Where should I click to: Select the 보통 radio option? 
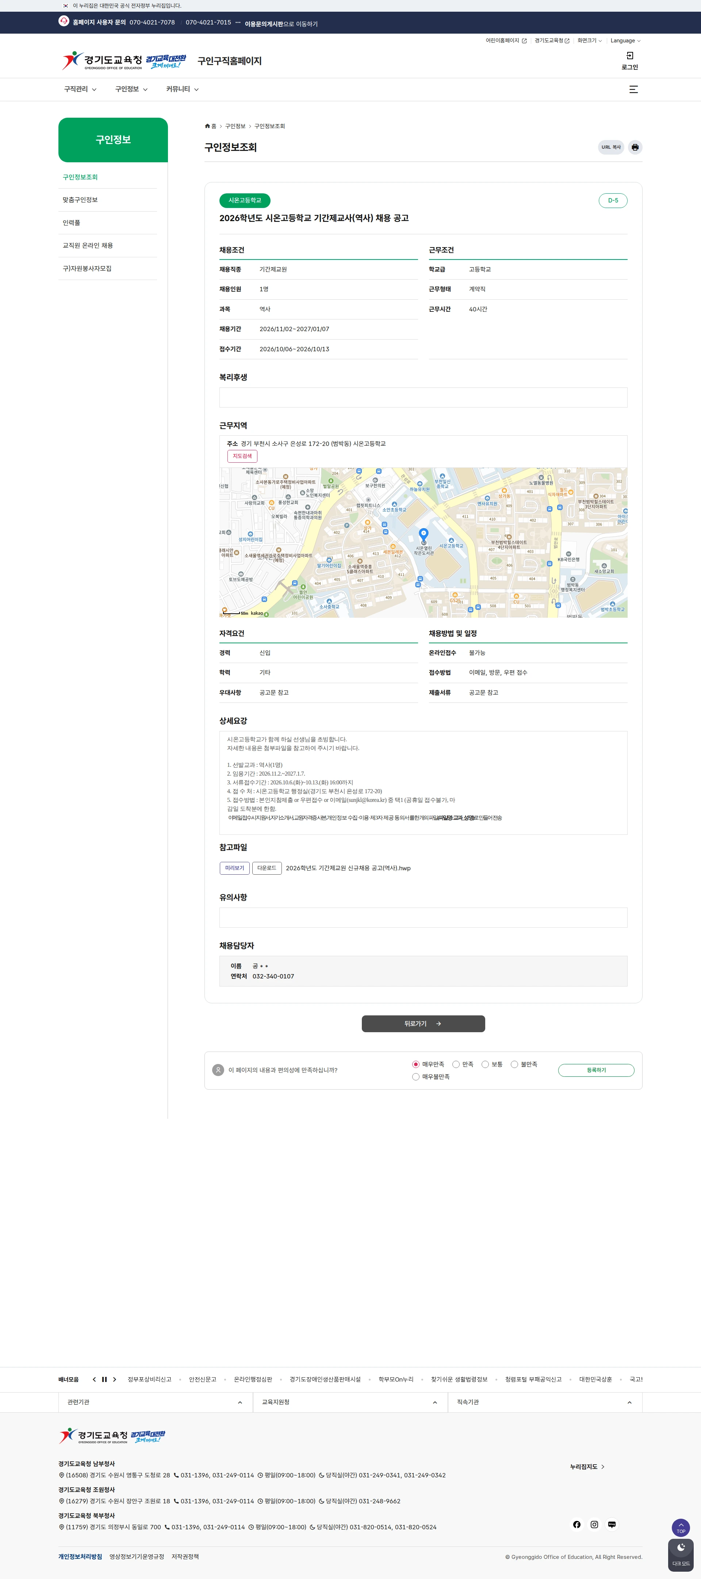tap(485, 1064)
